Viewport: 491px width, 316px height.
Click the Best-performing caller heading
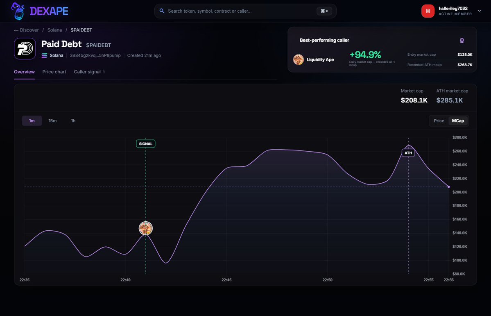click(x=324, y=40)
